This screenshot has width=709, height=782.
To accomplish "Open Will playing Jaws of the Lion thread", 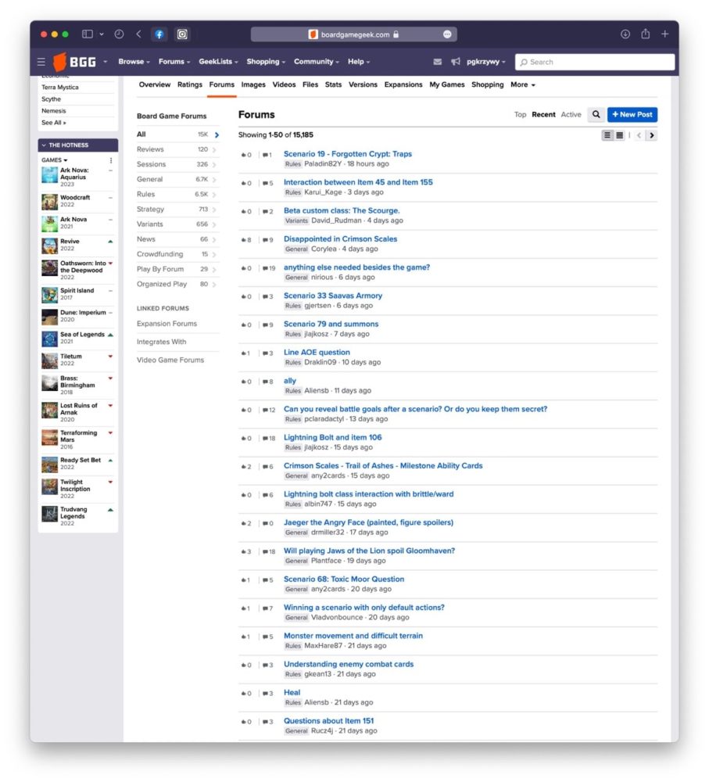I will pos(369,551).
